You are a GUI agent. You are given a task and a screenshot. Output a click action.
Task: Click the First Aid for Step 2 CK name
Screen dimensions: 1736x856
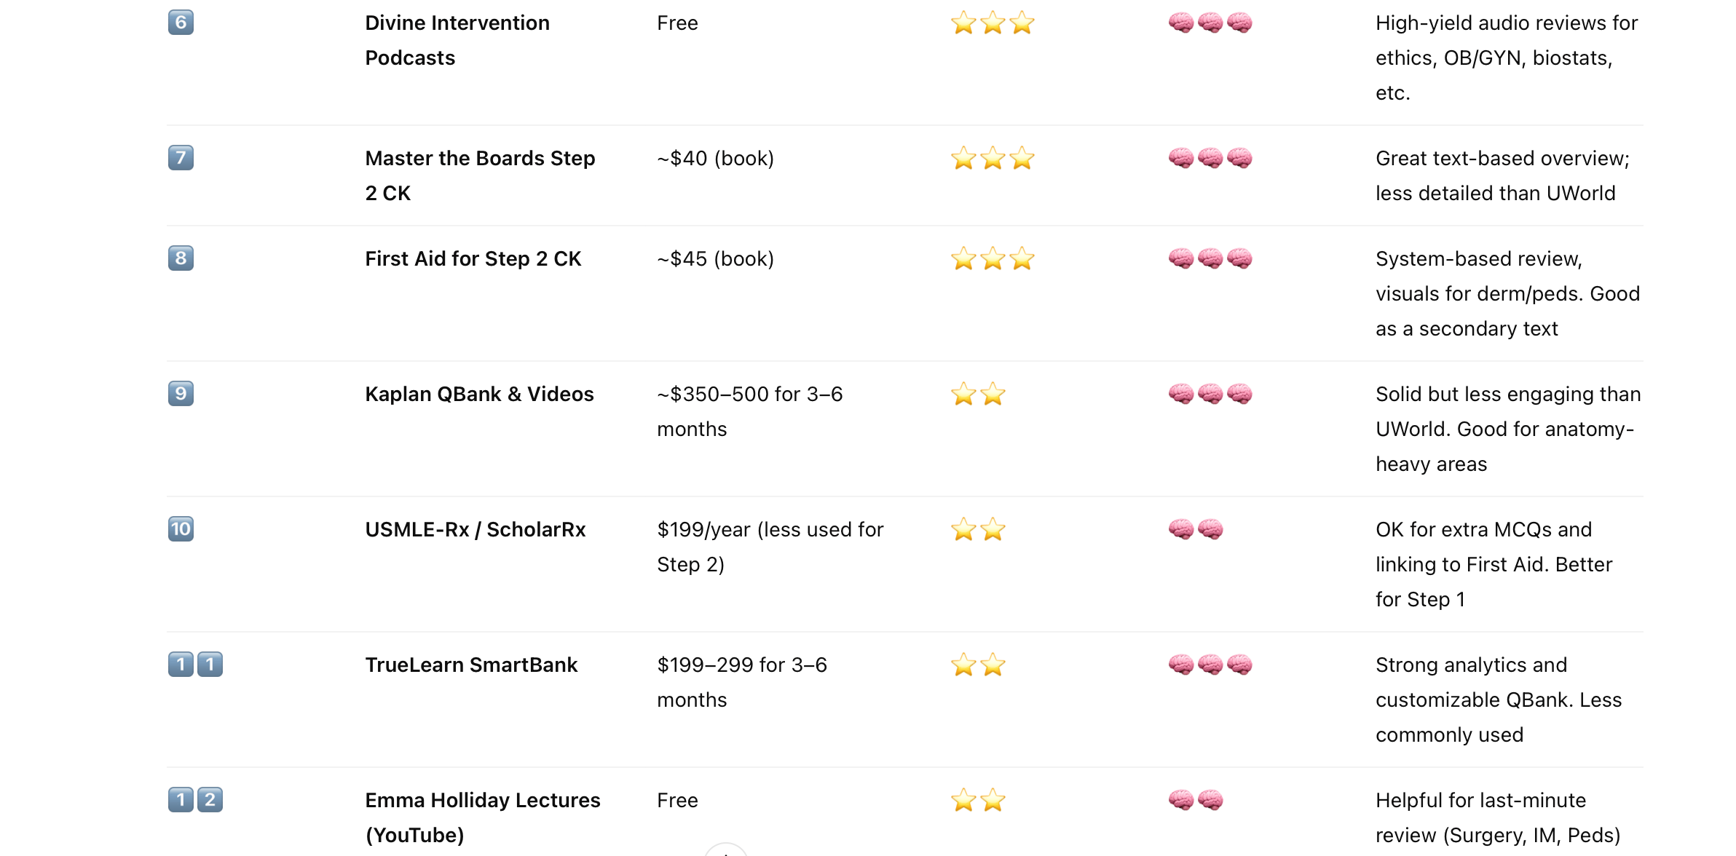coord(473,258)
